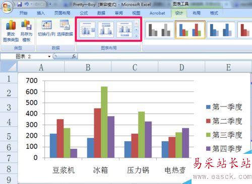This screenshot has height=184, width=252.
Task: Click the Office button
Action: click(7, 7)
